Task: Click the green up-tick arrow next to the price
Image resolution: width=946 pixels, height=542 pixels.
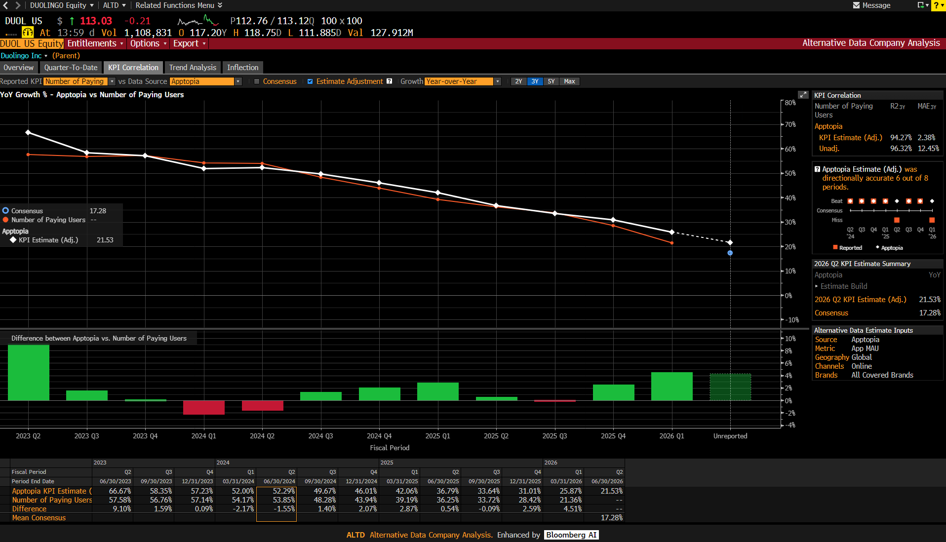Action: pos(72,21)
